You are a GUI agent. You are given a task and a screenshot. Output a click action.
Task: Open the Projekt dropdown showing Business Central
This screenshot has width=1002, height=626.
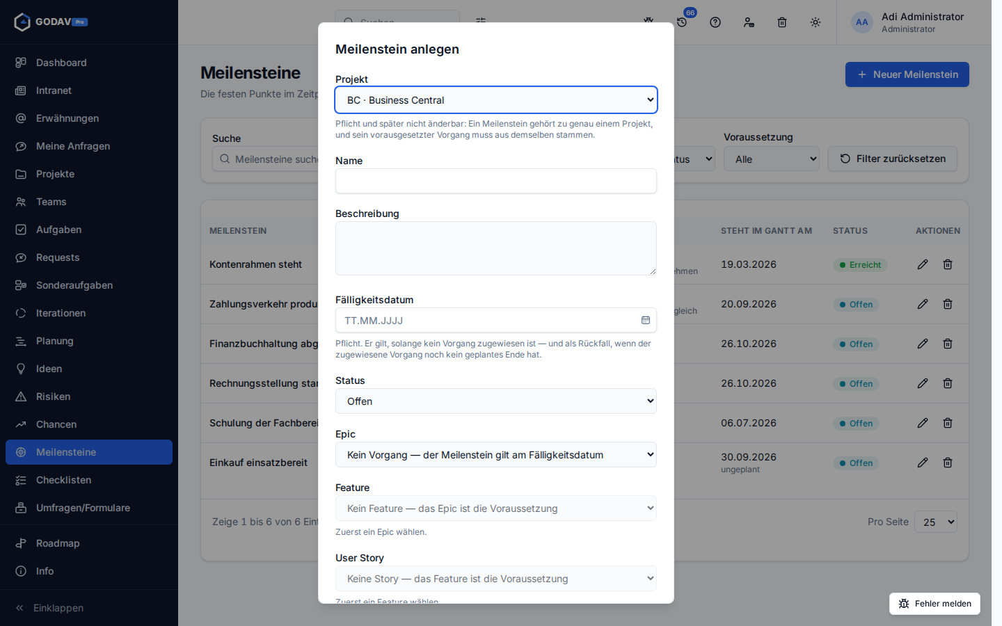point(496,100)
